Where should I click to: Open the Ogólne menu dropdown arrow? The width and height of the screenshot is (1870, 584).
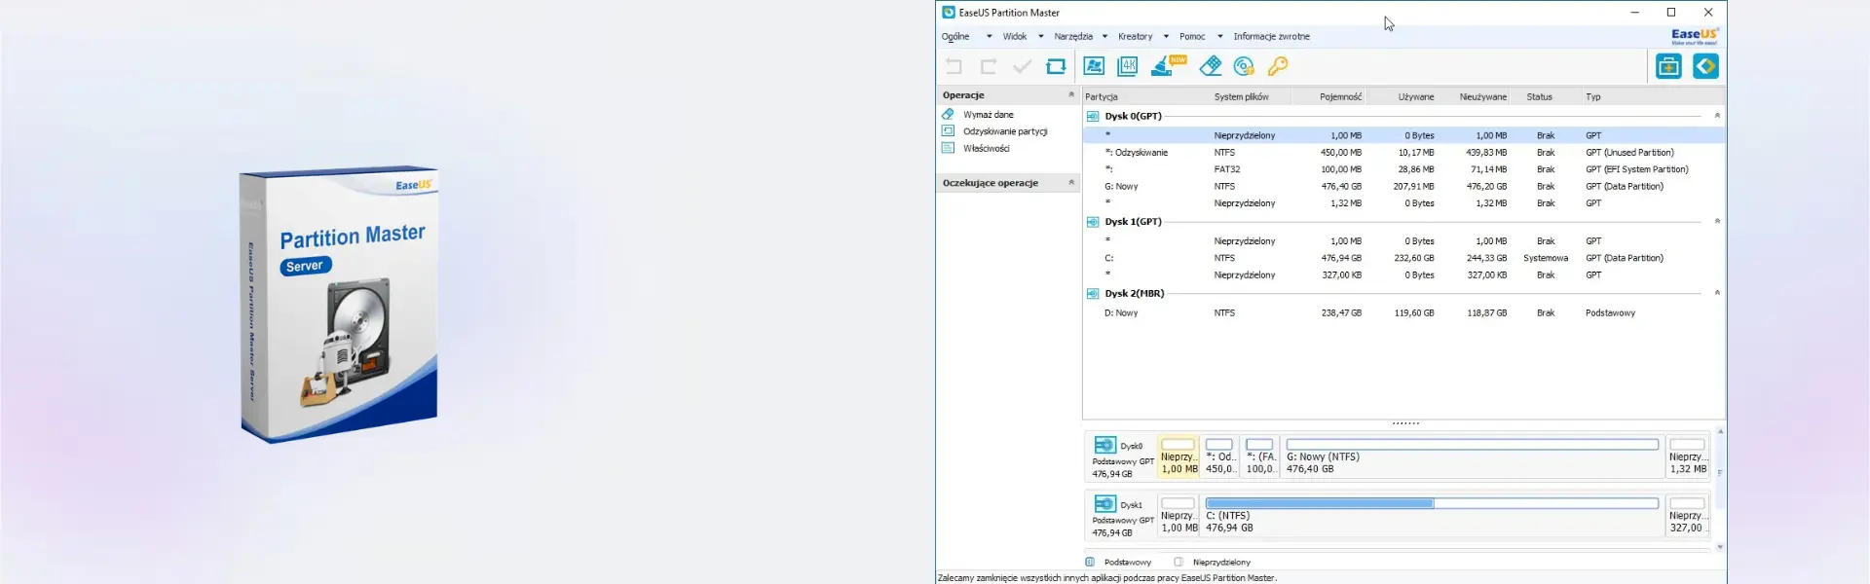[x=989, y=37]
